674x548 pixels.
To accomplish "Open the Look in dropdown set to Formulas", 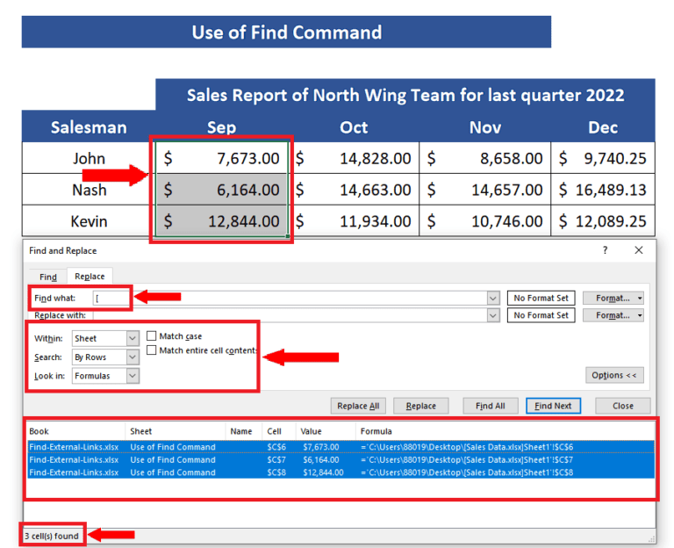I will [105, 376].
